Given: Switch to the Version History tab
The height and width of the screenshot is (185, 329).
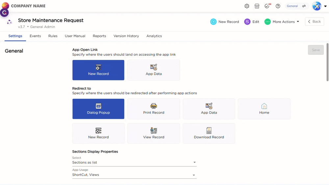Looking at the screenshot, I should click(x=126, y=36).
